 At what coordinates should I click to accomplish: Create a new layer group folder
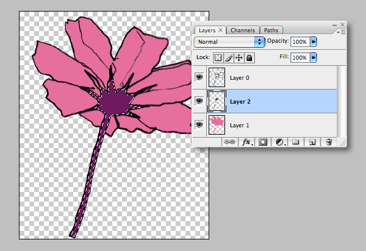pos(296,141)
